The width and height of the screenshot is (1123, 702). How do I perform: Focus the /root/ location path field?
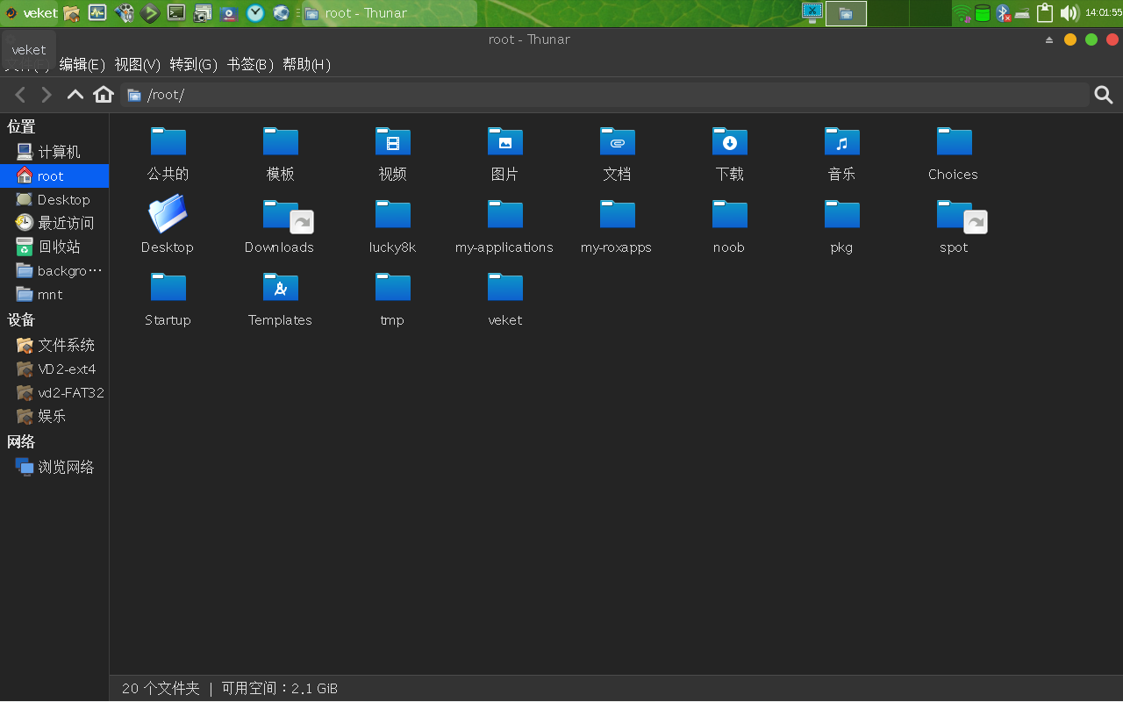[x=604, y=95]
